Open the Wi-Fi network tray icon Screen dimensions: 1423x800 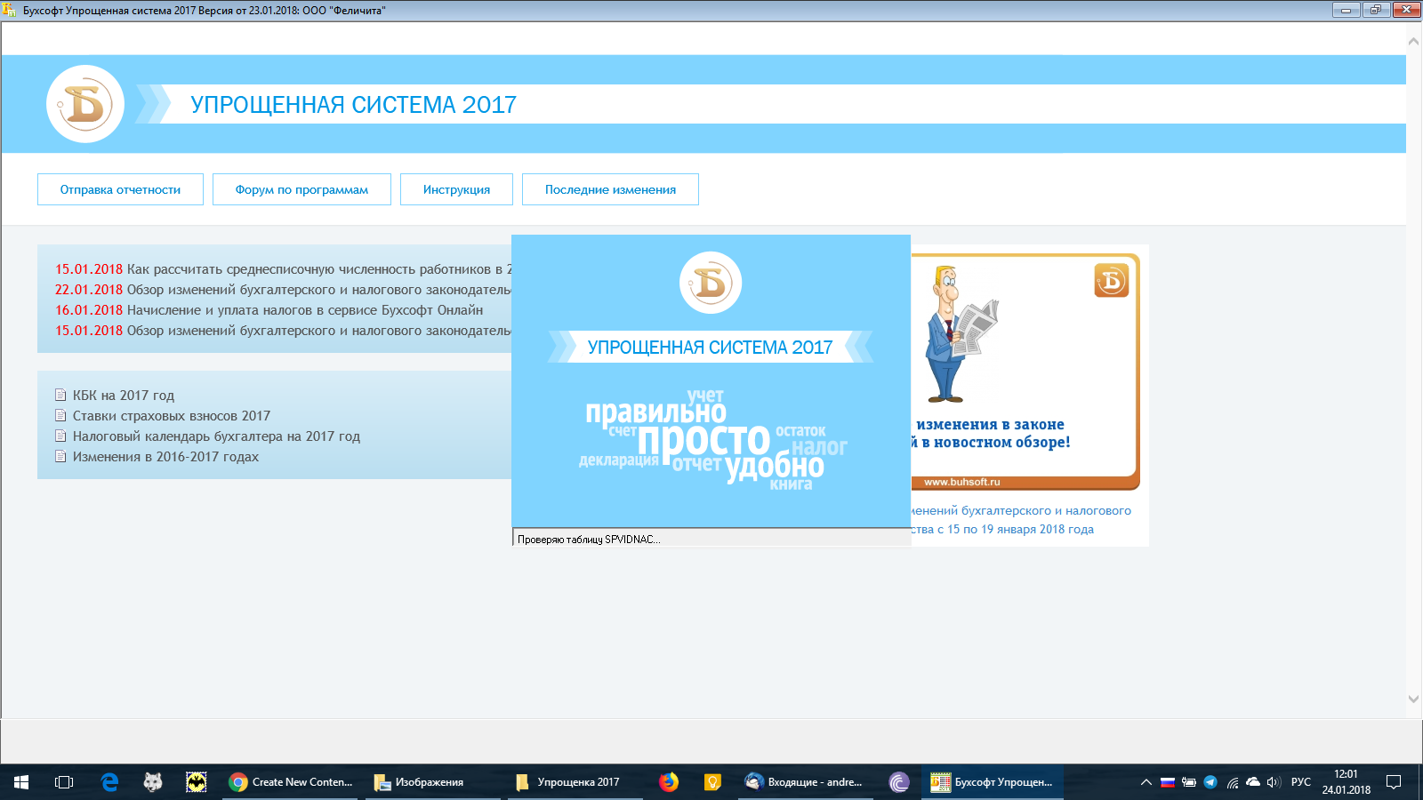tap(1232, 782)
